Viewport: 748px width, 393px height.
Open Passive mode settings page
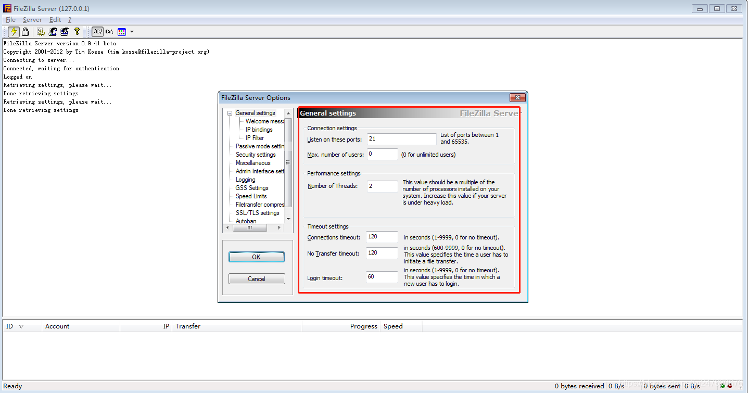(260, 146)
